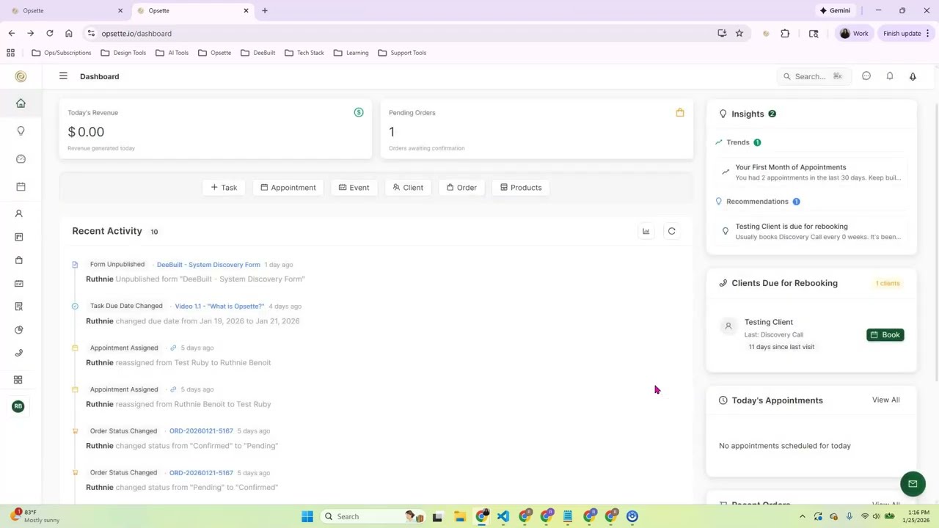
Task: Expand the Recommendations section in Insights
Action: [x=757, y=202]
